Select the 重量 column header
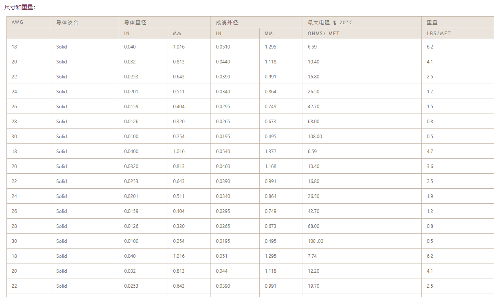The height and width of the screenshot is (297, 497). pyautogui.click(x=432, y=22)
